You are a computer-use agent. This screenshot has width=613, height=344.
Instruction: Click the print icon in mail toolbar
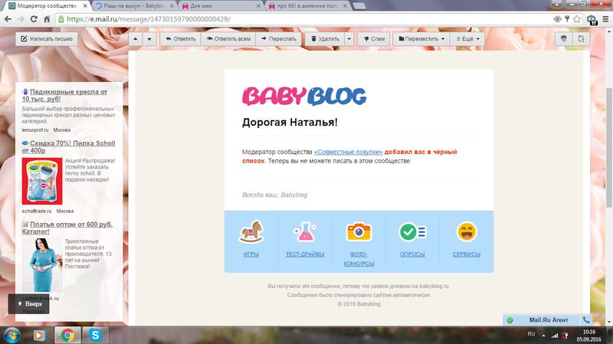point(563,38)
